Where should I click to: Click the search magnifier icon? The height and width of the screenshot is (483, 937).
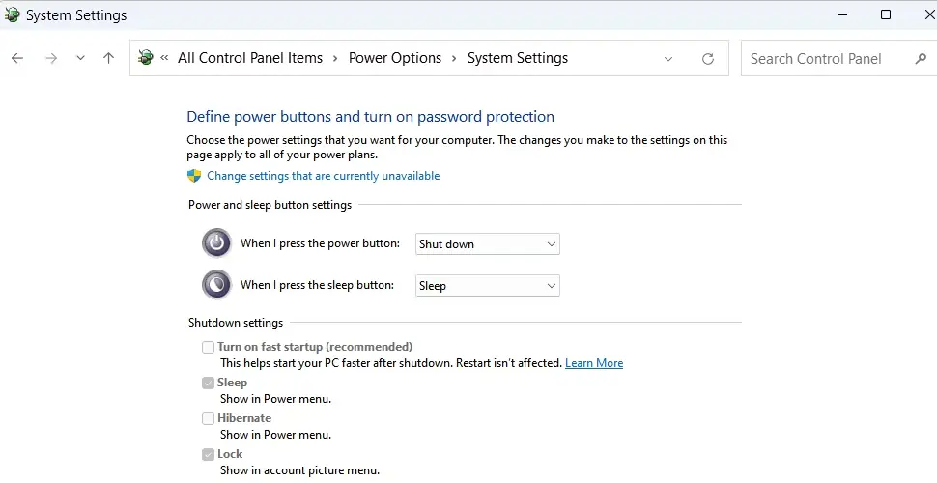[x=921, y=59]
